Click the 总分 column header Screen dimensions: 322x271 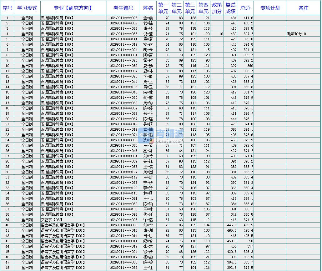click(245, 8)
